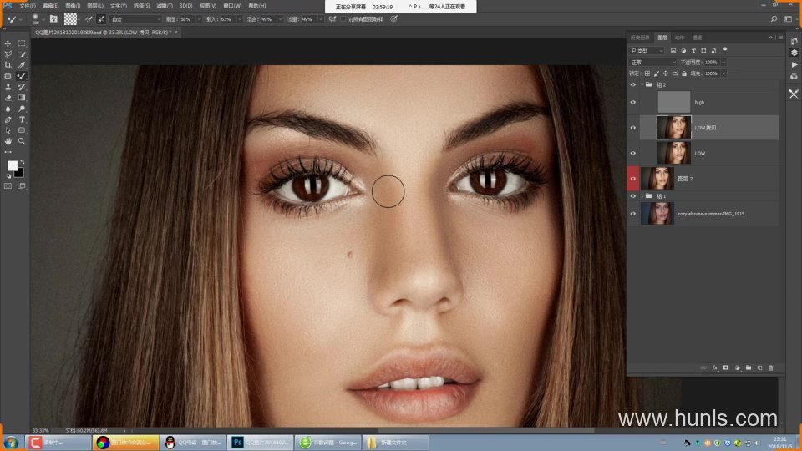The width and height of the screenshot is (802, 451).
Task: Hide the LOW 拷贝 layer
Action: (633, 127)
